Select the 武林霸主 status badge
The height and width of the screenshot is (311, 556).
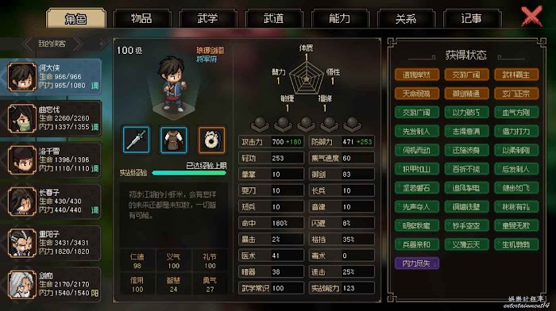tap(516, 75)
